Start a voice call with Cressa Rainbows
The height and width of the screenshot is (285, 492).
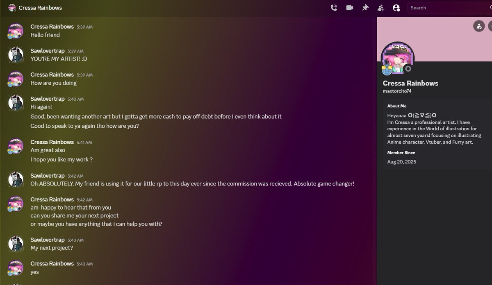click(334, 7)
